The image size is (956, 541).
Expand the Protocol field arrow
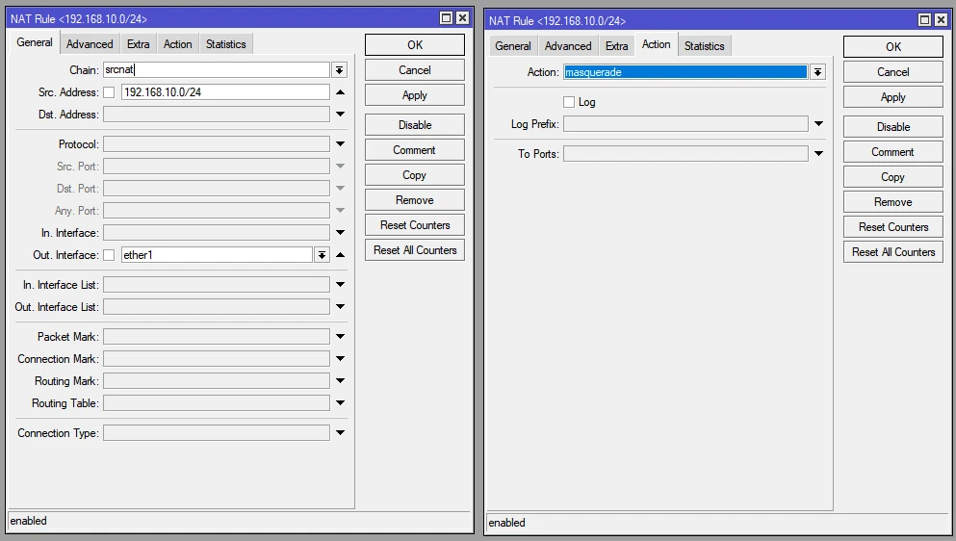coord(340,144)
